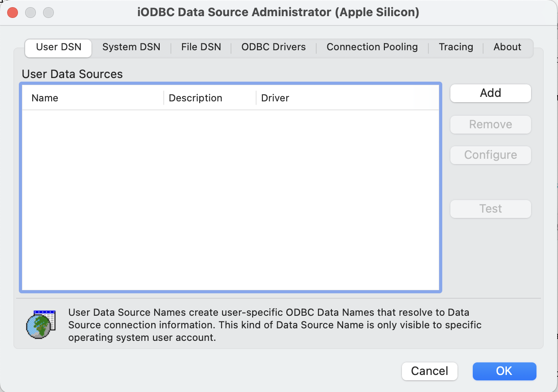Click the Driver column header
This screenshot has height=392, width=558.
coord(275,98)
